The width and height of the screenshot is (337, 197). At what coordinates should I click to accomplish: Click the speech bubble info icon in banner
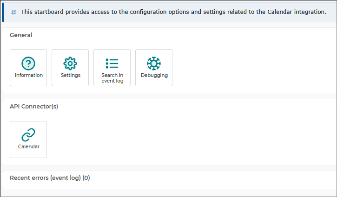click(x=14, y=12)
